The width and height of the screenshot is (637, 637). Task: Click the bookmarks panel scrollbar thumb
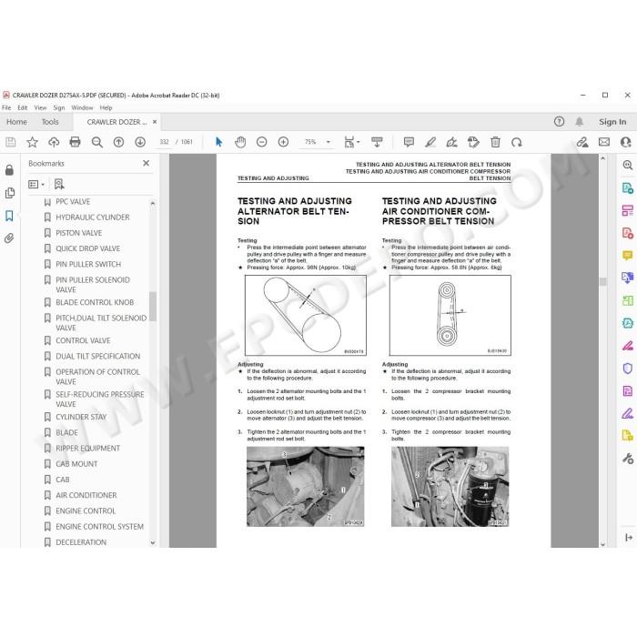153,306
